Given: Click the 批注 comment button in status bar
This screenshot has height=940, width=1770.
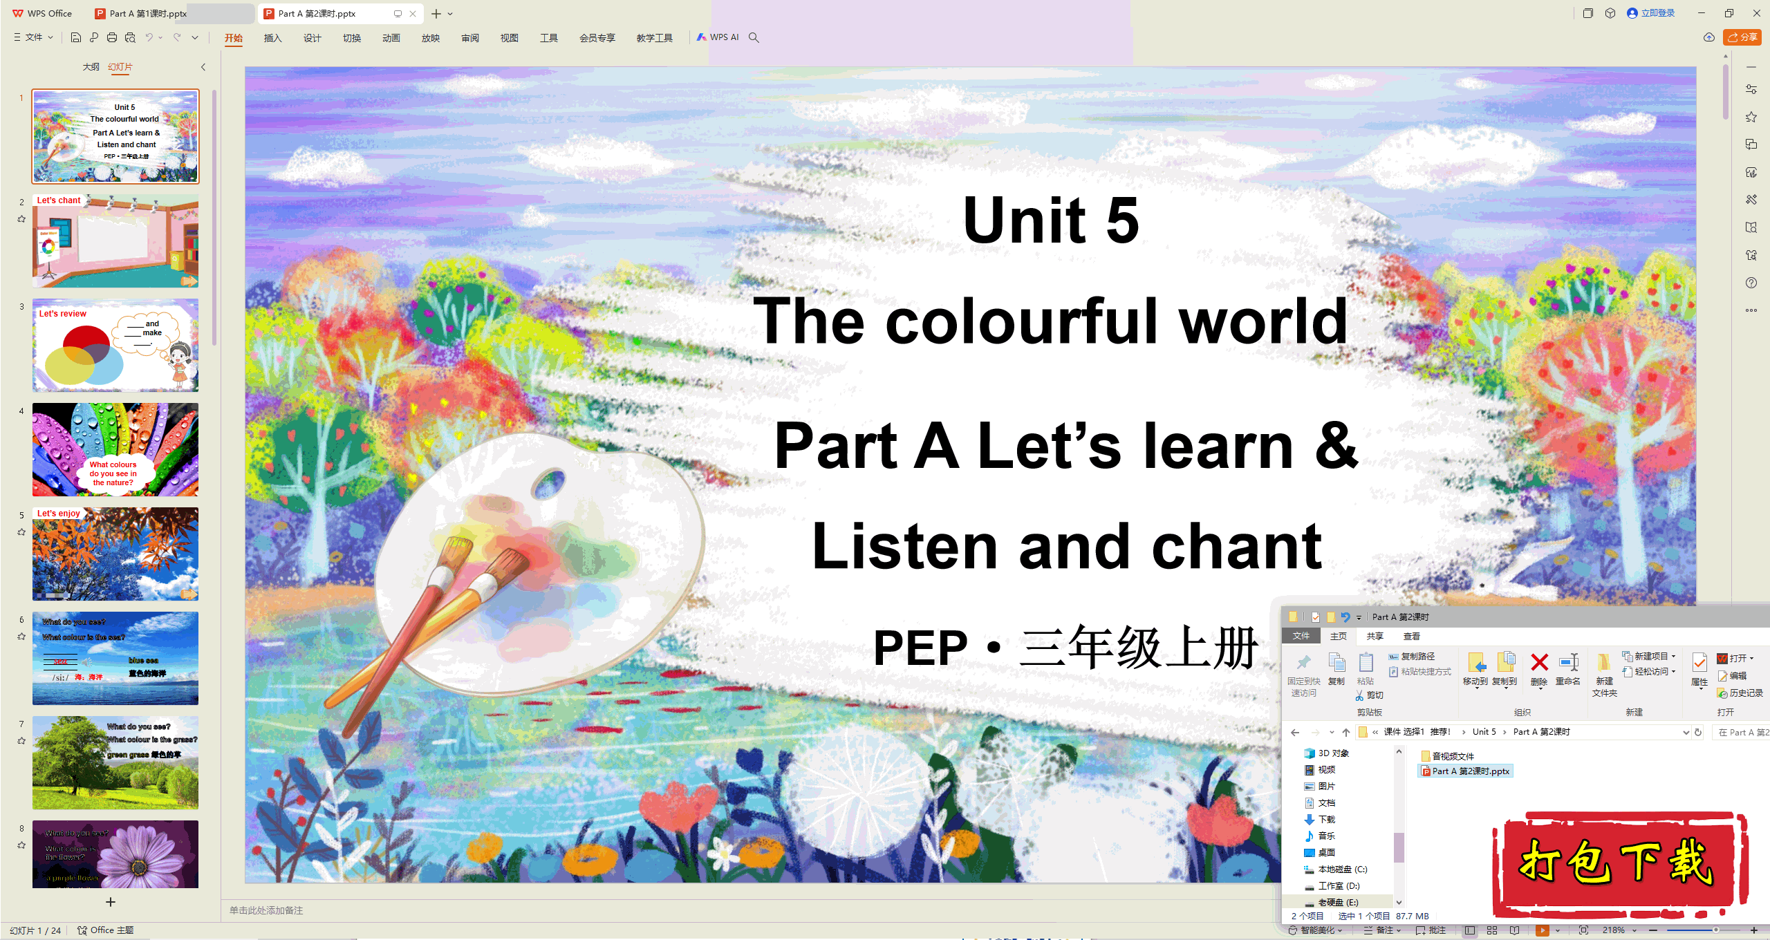Looking at the screenshot, I should coord(1431,930).
